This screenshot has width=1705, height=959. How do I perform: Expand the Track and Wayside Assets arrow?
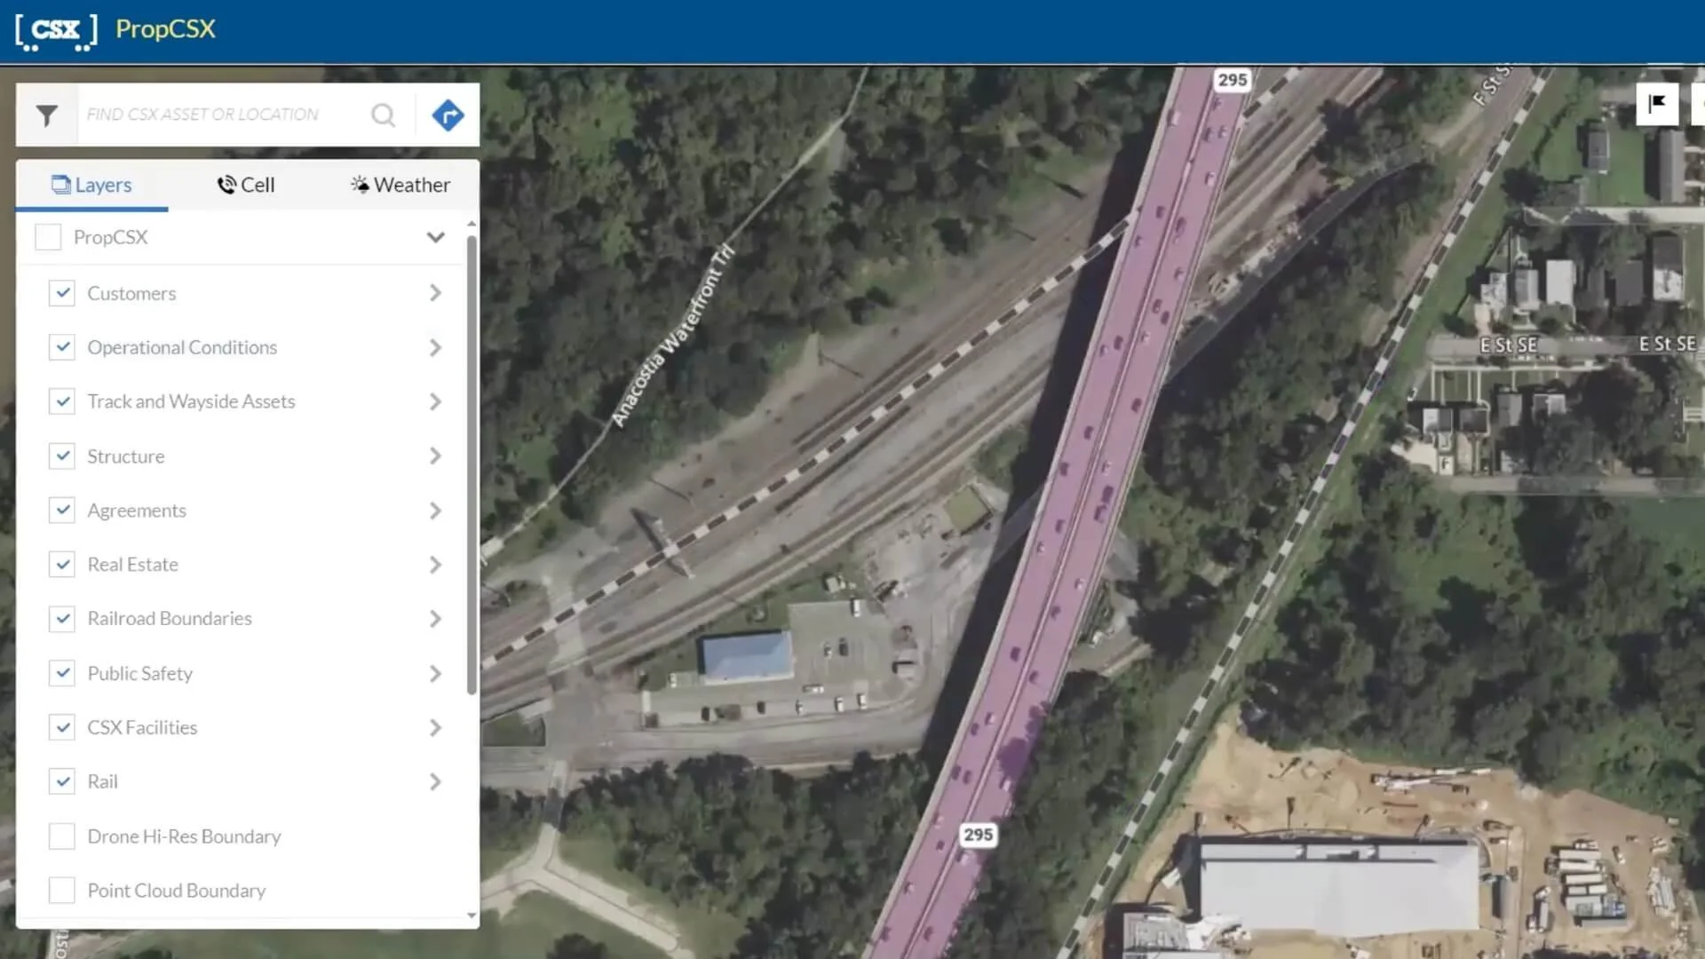[x=435, y=401]
